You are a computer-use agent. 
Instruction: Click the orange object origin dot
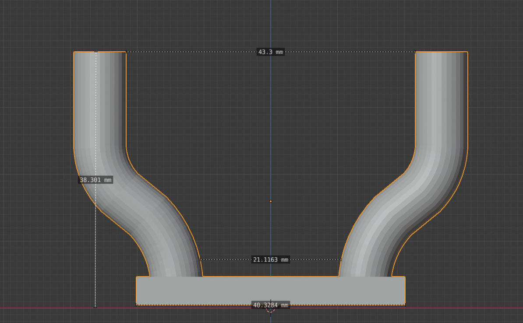point(271,201)
